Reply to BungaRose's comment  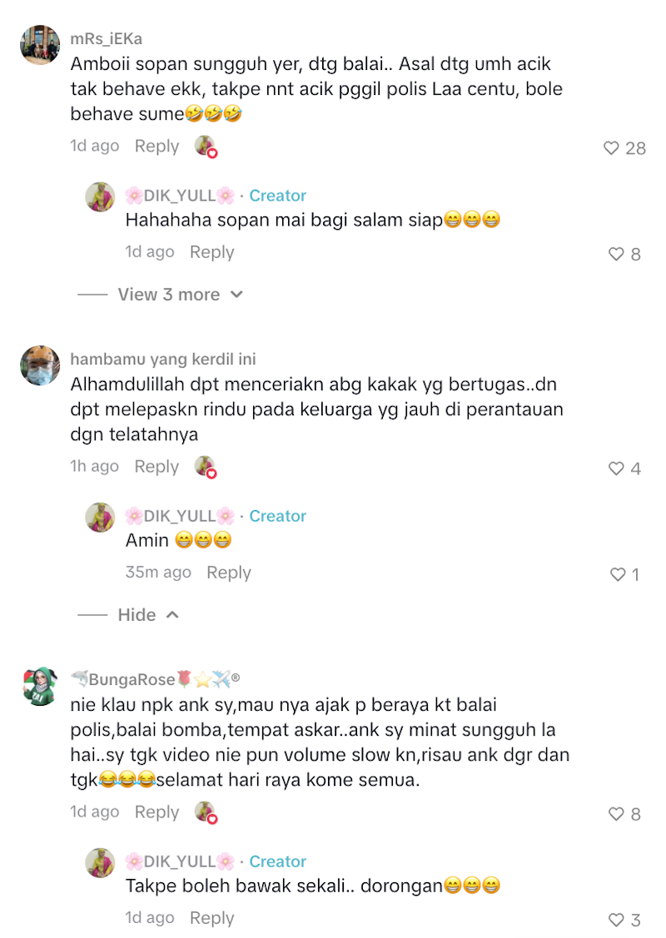pos(157,811)
